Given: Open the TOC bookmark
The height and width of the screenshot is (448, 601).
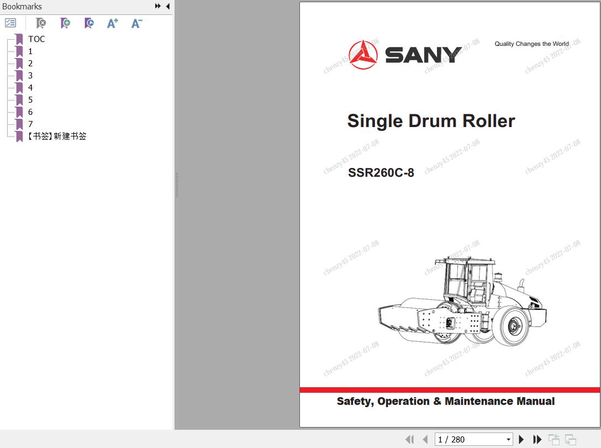Looking at the screenshot, I should coord(36,39).
